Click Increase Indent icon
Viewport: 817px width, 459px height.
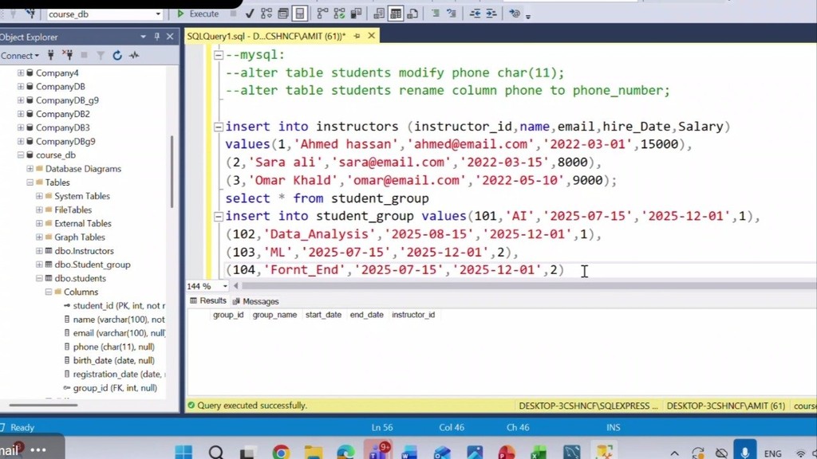[491, 14]
